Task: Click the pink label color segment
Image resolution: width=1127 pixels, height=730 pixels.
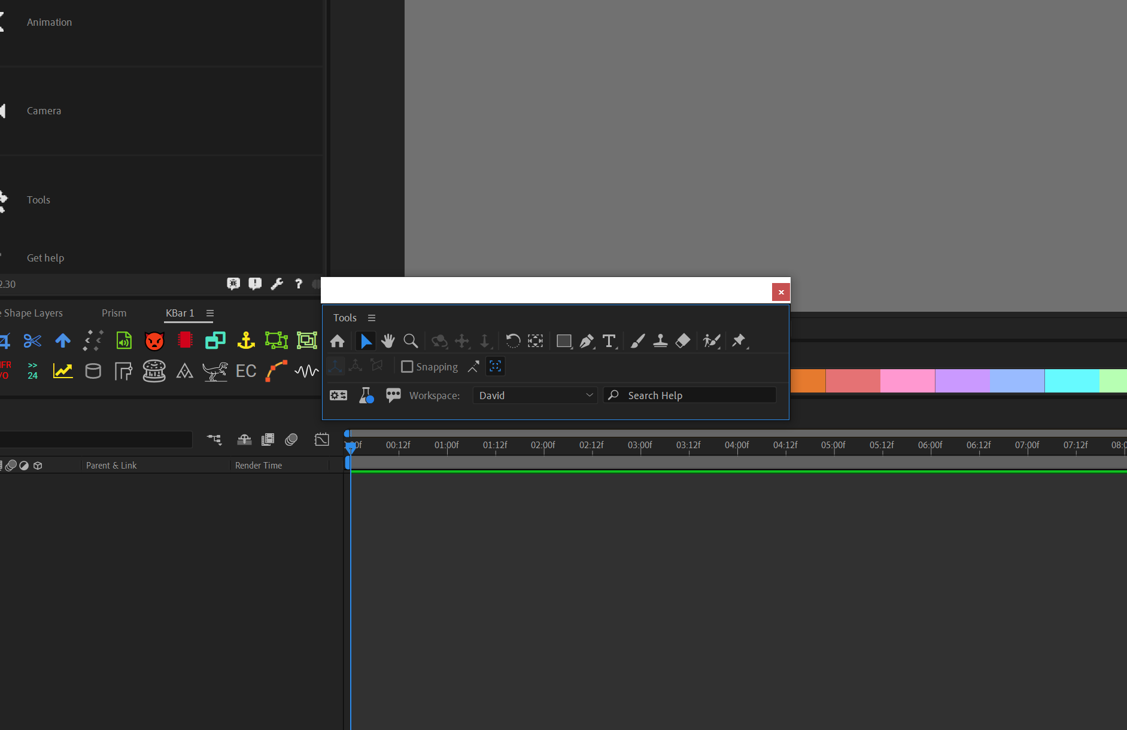Action: point(907,381)
